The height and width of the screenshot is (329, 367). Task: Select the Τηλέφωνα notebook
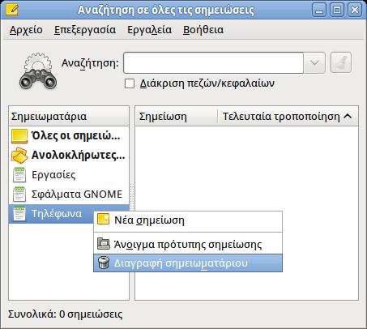69,214
